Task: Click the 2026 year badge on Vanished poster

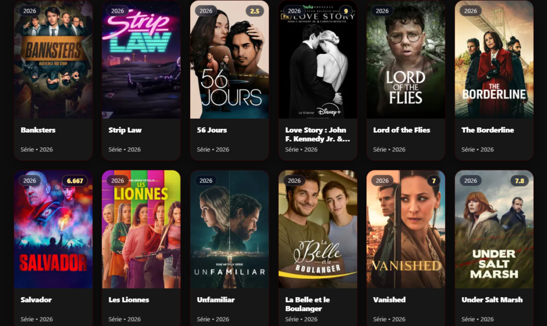Action: (382, 181)
